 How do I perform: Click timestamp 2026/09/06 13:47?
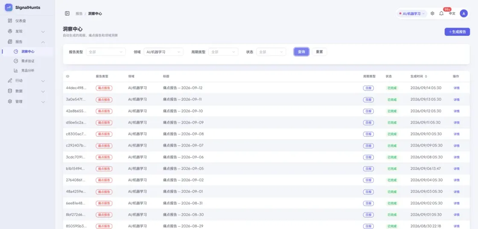pos(426,168)
